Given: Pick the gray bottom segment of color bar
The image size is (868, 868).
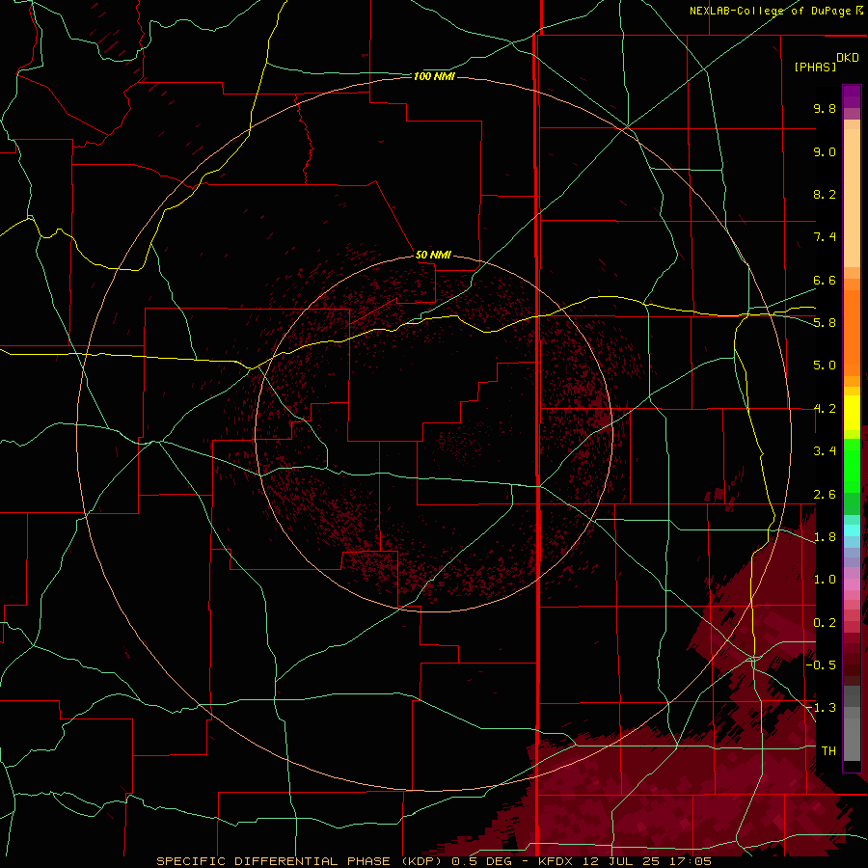Looking at the screenshot, I should (852, 732).
